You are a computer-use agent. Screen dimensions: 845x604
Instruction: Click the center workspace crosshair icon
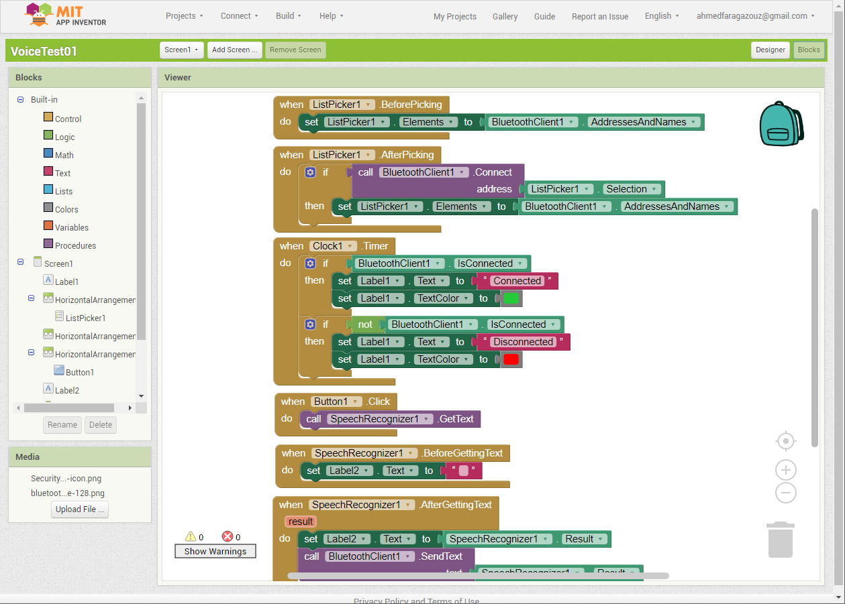point(785,441)
